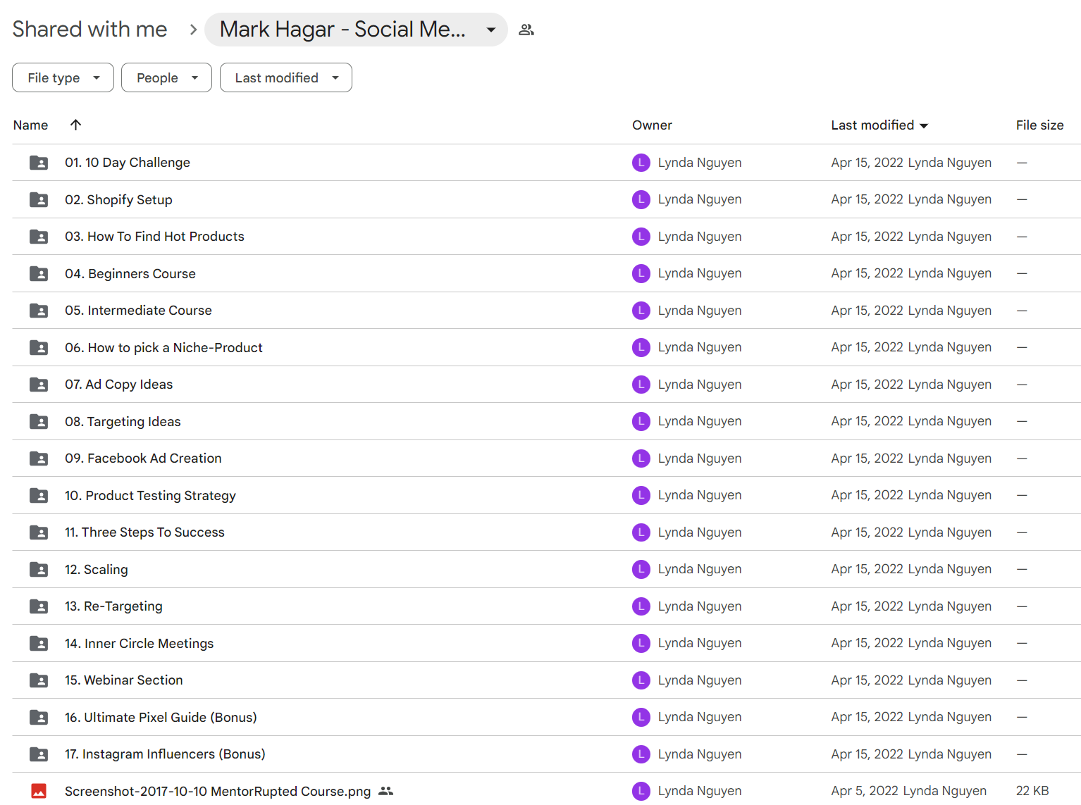Viewport: 1081px width, 805px height.
Task: Select the 12. Scaling folder name
Action: pos(97,569)
